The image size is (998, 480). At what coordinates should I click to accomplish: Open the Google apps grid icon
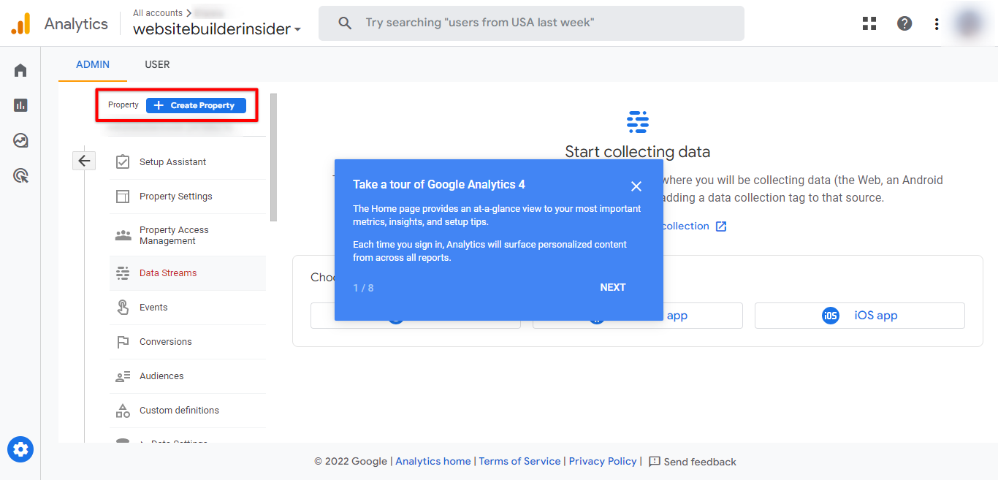869,23
